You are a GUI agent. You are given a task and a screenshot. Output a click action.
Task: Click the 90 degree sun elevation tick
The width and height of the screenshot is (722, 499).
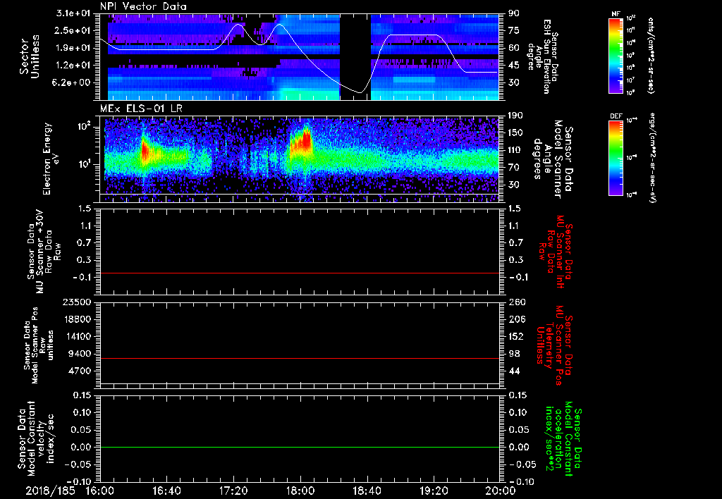coord(514,13)
